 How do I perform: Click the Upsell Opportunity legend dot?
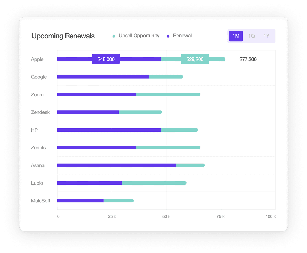click(114, 36)
